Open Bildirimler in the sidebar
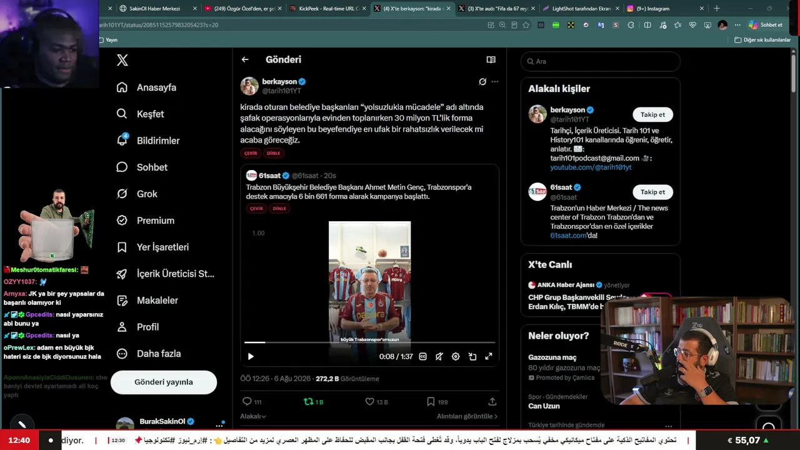The width and height of the screenshot is (800, 450). 148,141
